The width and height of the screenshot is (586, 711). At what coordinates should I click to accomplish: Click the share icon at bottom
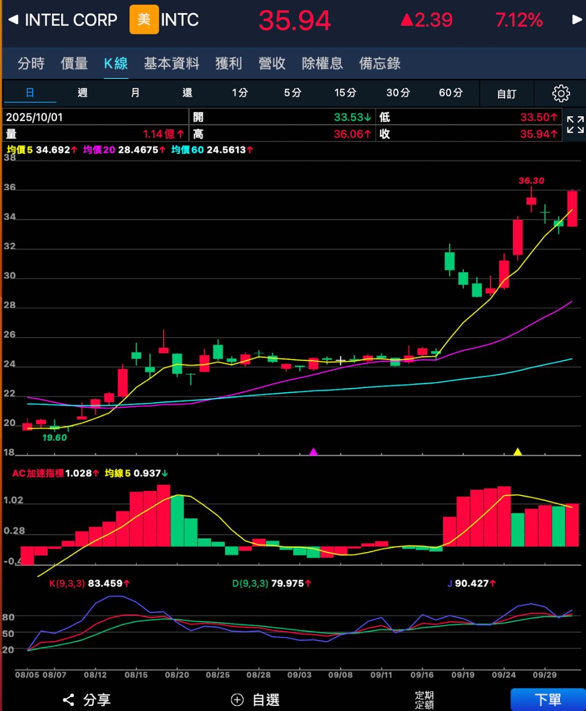pos(68,700)
